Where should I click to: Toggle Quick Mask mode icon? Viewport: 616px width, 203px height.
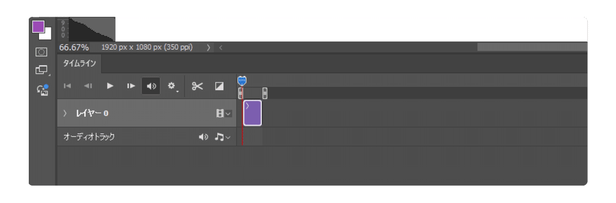click(x=42, y=52)
